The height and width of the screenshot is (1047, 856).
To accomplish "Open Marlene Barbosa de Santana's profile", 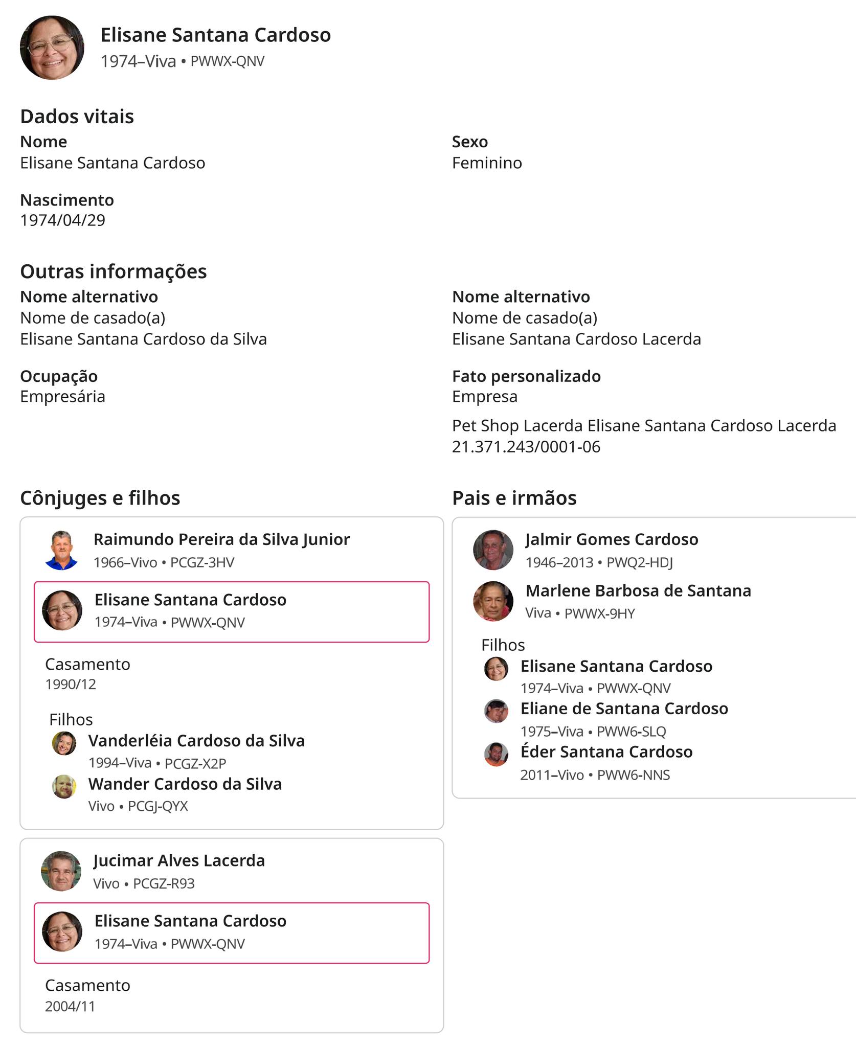I will (638, 590).
